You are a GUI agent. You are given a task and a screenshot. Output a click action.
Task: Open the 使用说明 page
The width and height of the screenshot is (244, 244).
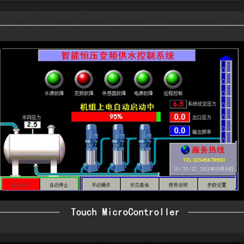pyautogui.click(x=178, y=185)
